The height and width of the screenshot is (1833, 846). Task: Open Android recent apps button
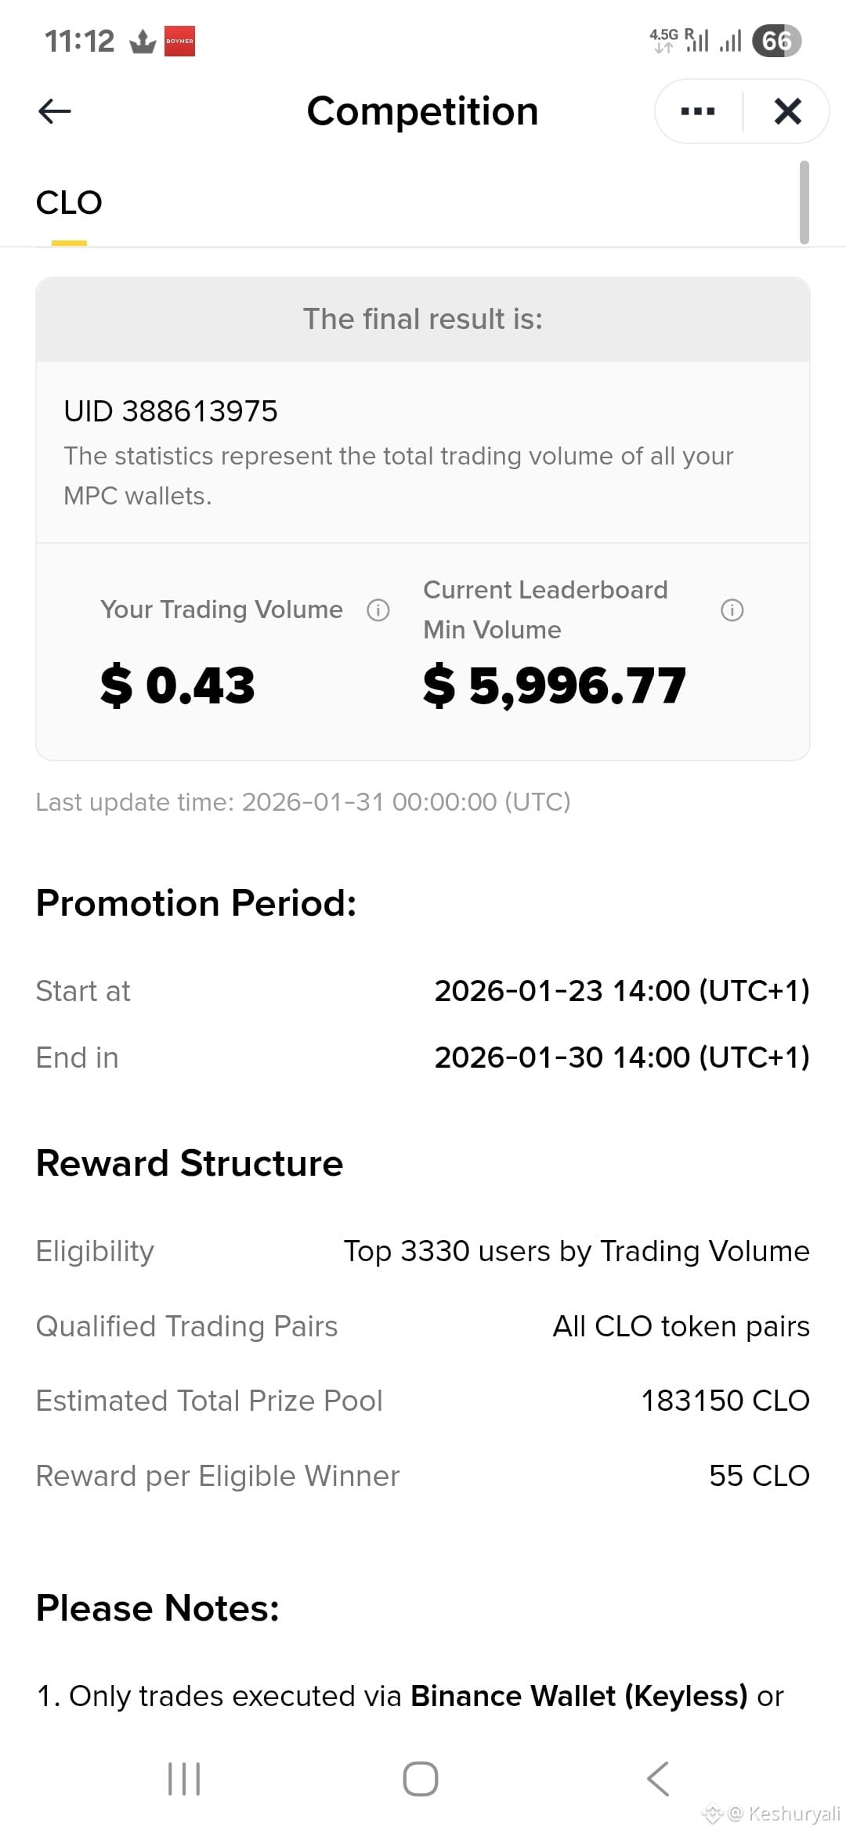coord(185,1779)
